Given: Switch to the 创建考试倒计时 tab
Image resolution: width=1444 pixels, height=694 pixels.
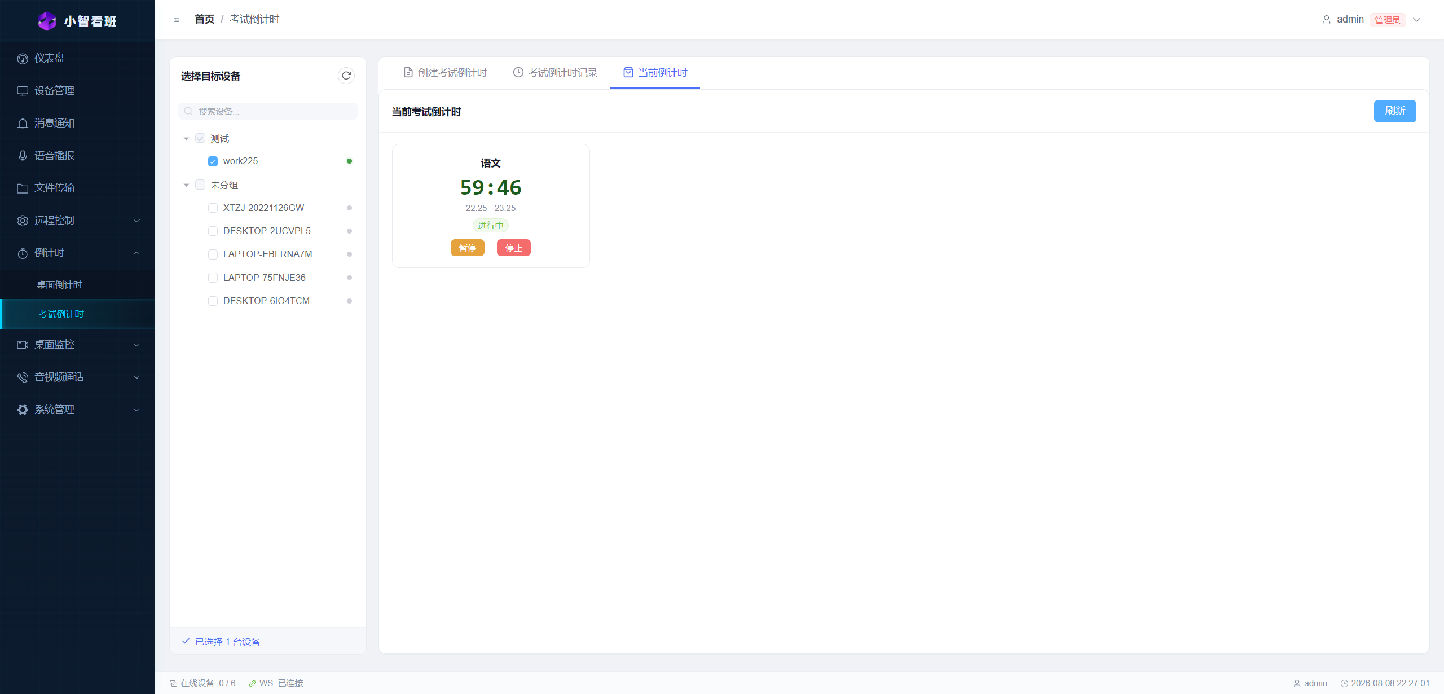Looking at the screenshot, I should click(445, 73).
